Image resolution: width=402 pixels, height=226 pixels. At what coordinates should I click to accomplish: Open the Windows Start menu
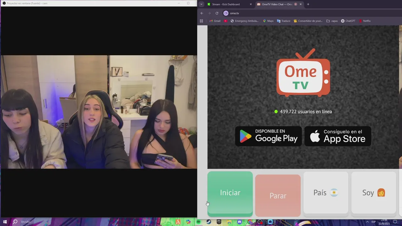tap(5, 222)
